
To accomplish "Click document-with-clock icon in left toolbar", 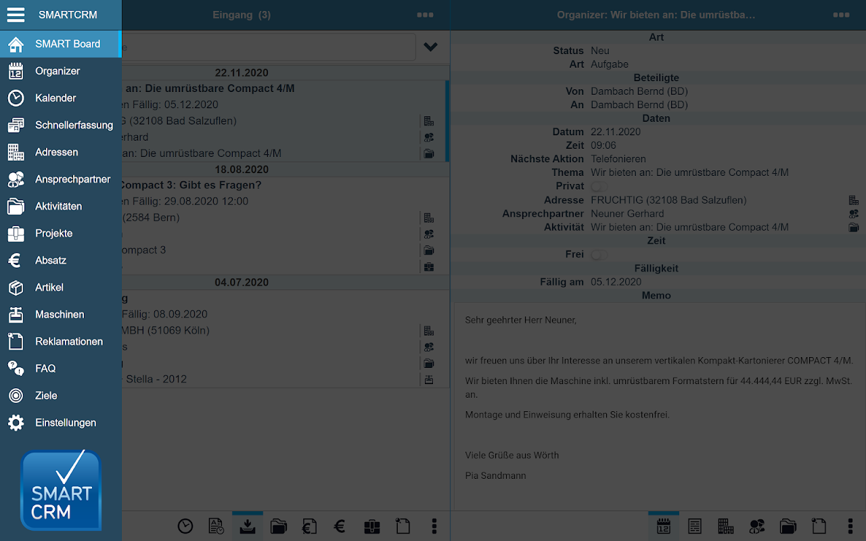I will (x=216, y=526).
